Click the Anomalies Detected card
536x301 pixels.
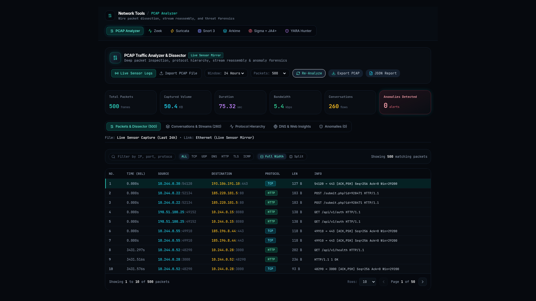(405, 102)
